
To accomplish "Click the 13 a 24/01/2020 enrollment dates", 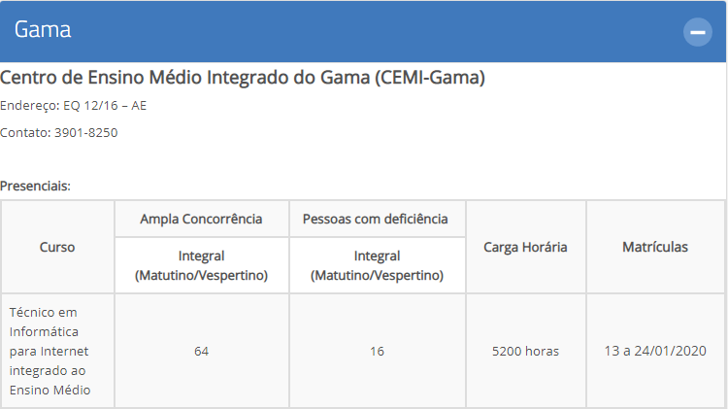I will (x=655, y=351).
